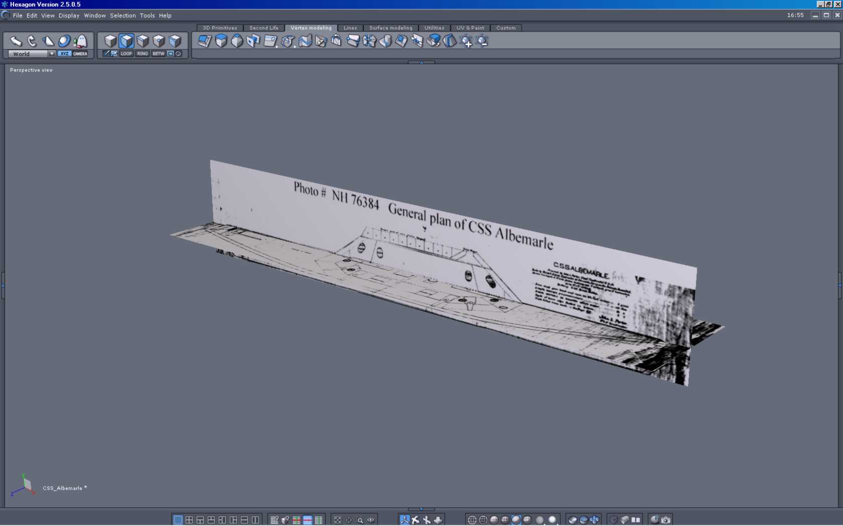Expand the left side panel handle
843x526 pixels.
point(3,285)
